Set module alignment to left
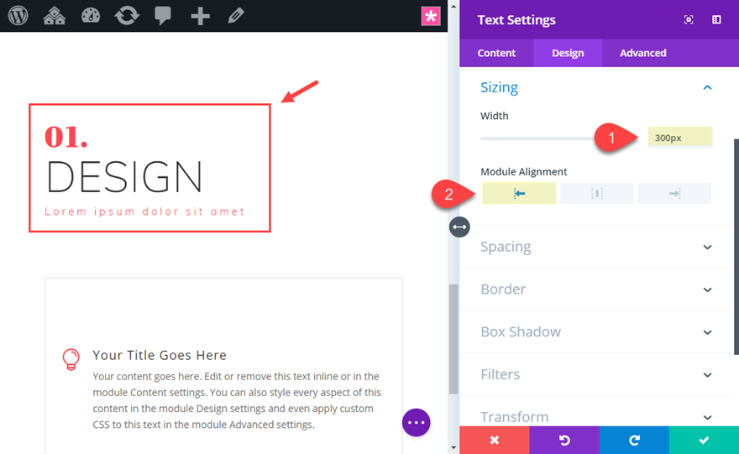Image resolution: width=739 pixels, height=454 pixels. click(x=519, y=194)
